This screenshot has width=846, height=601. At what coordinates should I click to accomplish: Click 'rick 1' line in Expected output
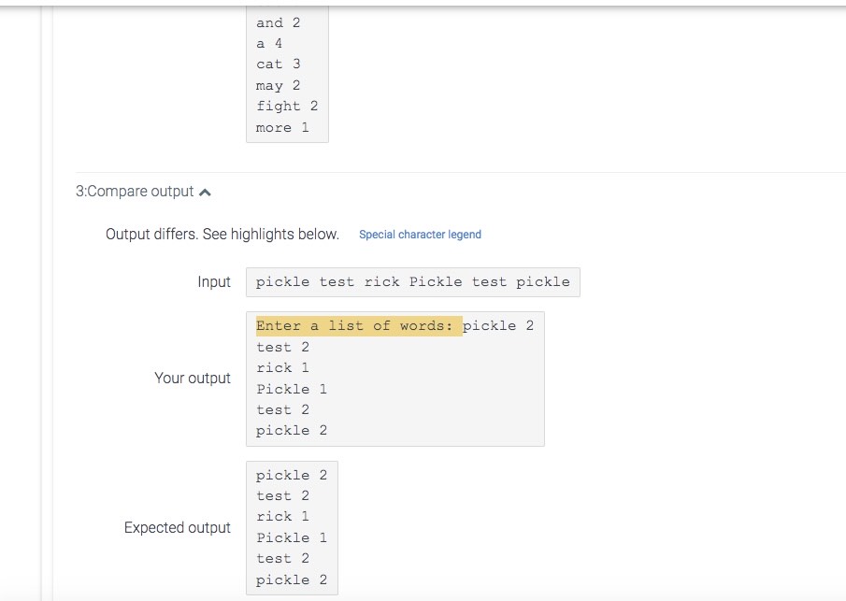(282, 516)
